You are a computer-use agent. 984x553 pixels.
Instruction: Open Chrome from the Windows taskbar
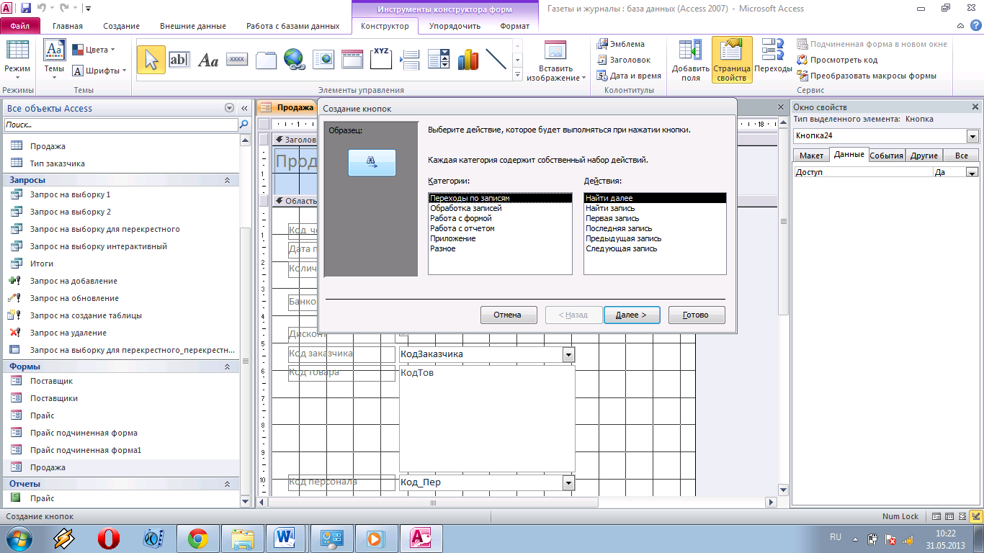coord(198,538)
